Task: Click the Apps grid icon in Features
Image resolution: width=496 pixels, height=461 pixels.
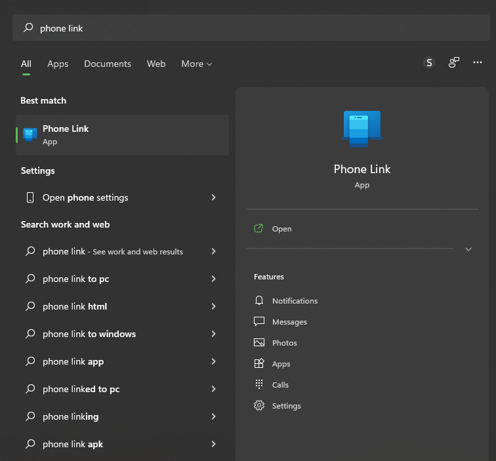Action: (259, 363)
